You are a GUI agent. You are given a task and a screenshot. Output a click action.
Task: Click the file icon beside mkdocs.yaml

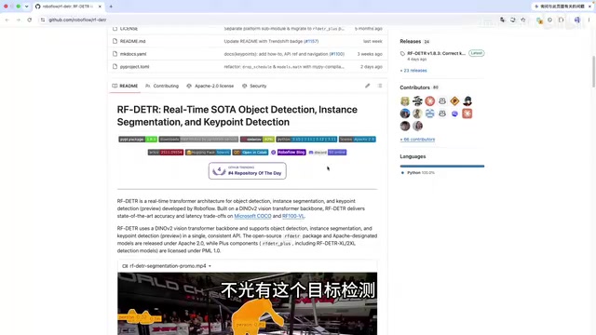tap(115, 54)
